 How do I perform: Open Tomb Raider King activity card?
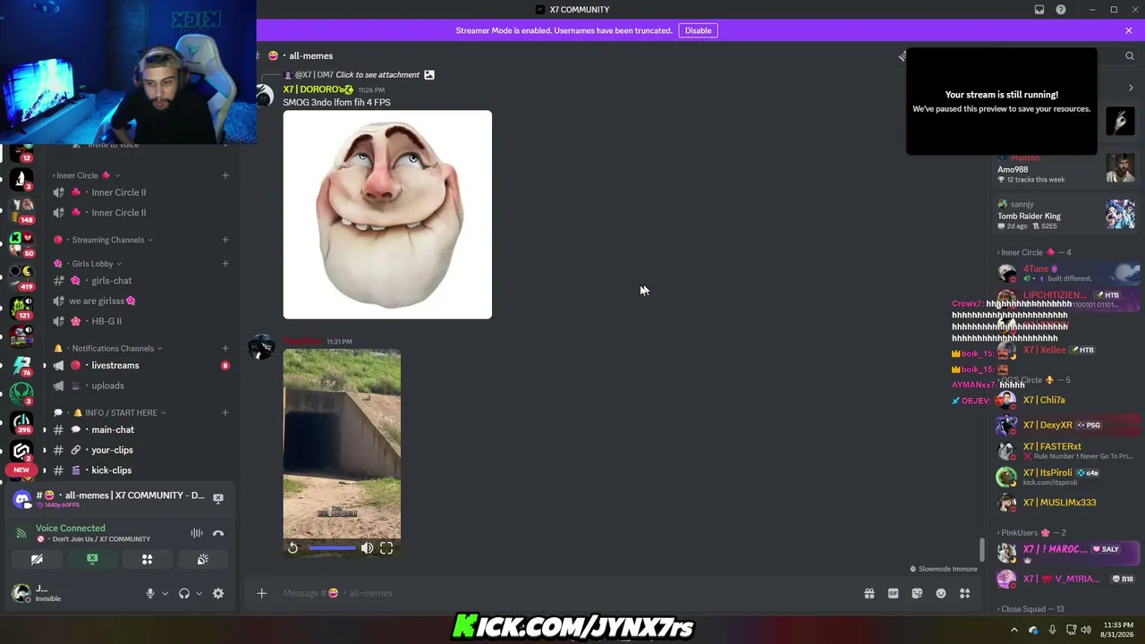pyautogui.click(x=1066, y=215)
